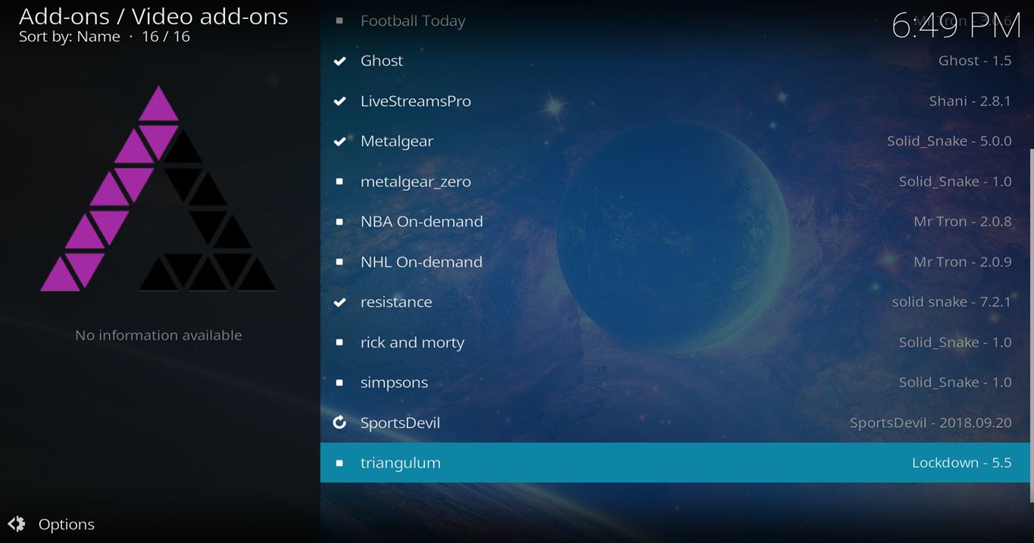Open the NHL On-demand add-on
Viewport: 1034px width, 543px height.
pyautogui.click(x=421, y=262)
